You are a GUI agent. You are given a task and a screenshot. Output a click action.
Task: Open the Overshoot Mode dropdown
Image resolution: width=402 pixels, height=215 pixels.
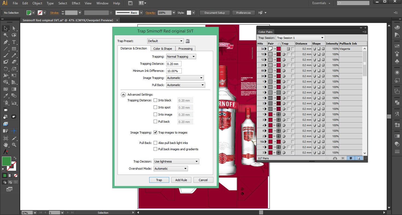(x=171, y=169)
